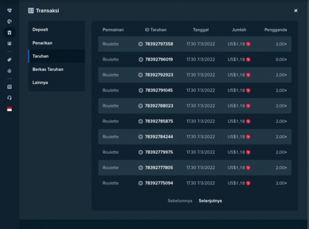Image resolution: width=309 pixels, height=229 pixels.
Task: Open bet ID 78392785875
Action: coord(159,121)
